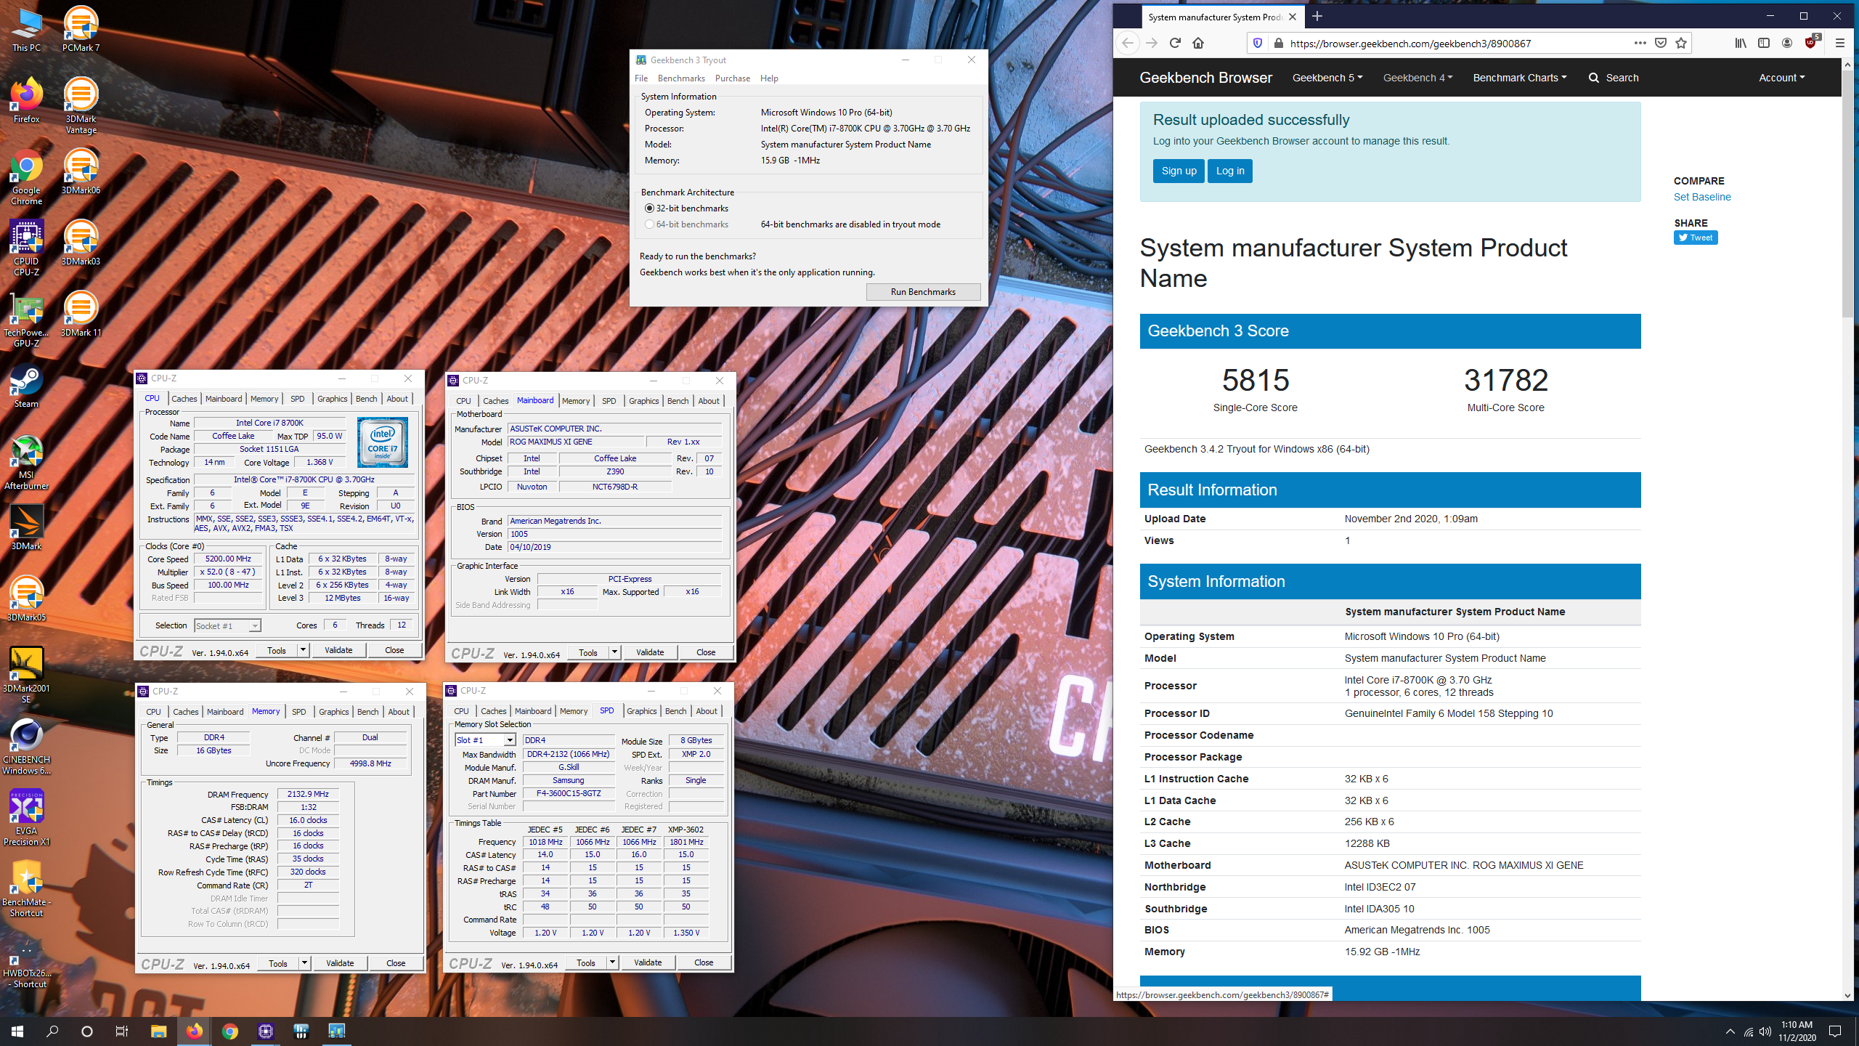Image resolution: width=1859 pixels, height=1046 pixels.
Task: Launch Steam from the desktop
Action: point(26,385)
